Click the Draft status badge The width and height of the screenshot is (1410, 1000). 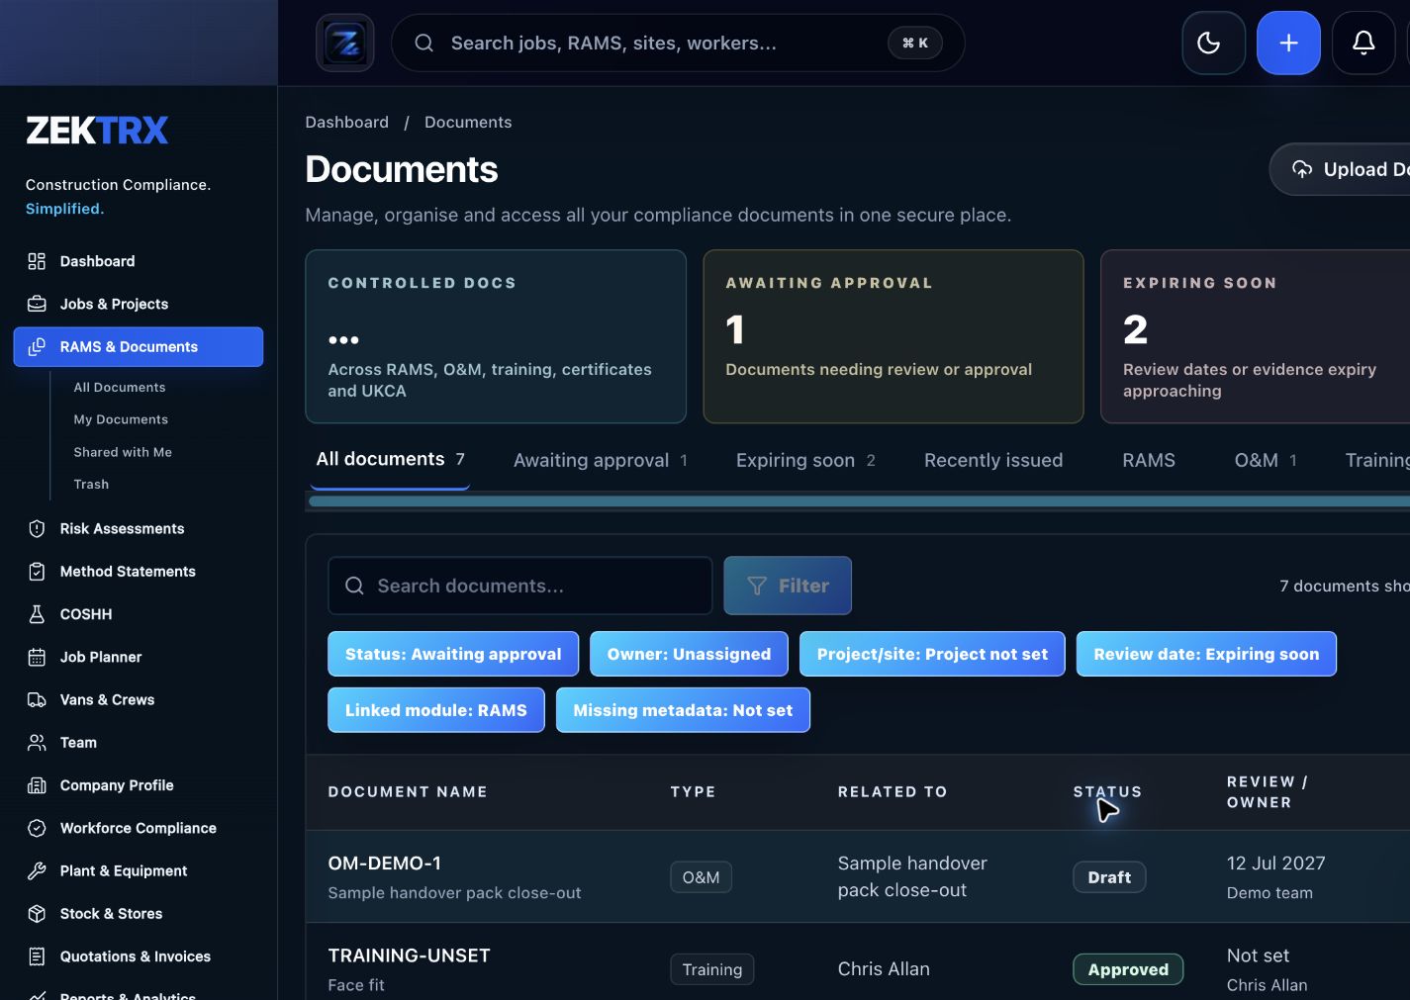tap(1109, 877)
